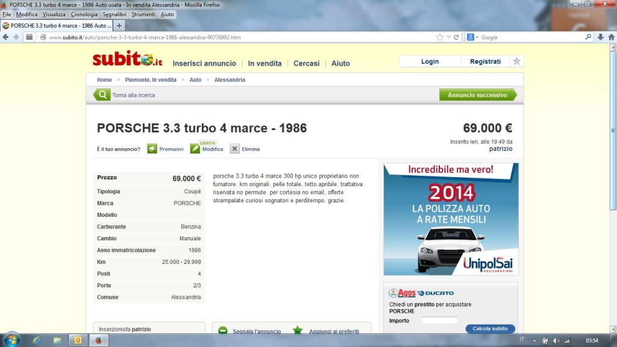Click the Piemonte, In vendita breadcrumb
This screenshot has width=617, height=347.
point(151,80)
